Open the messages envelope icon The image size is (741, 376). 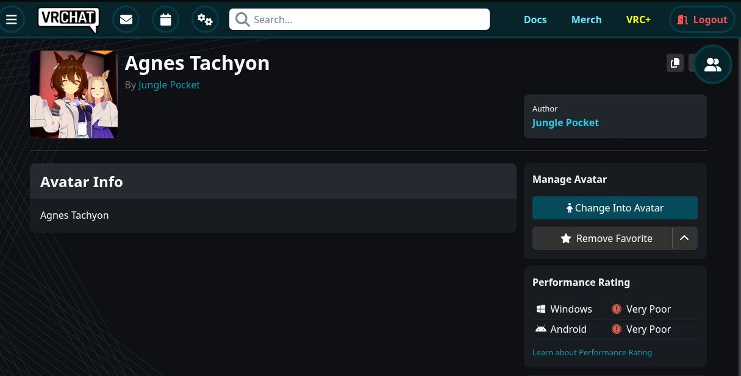coord(126,20)
